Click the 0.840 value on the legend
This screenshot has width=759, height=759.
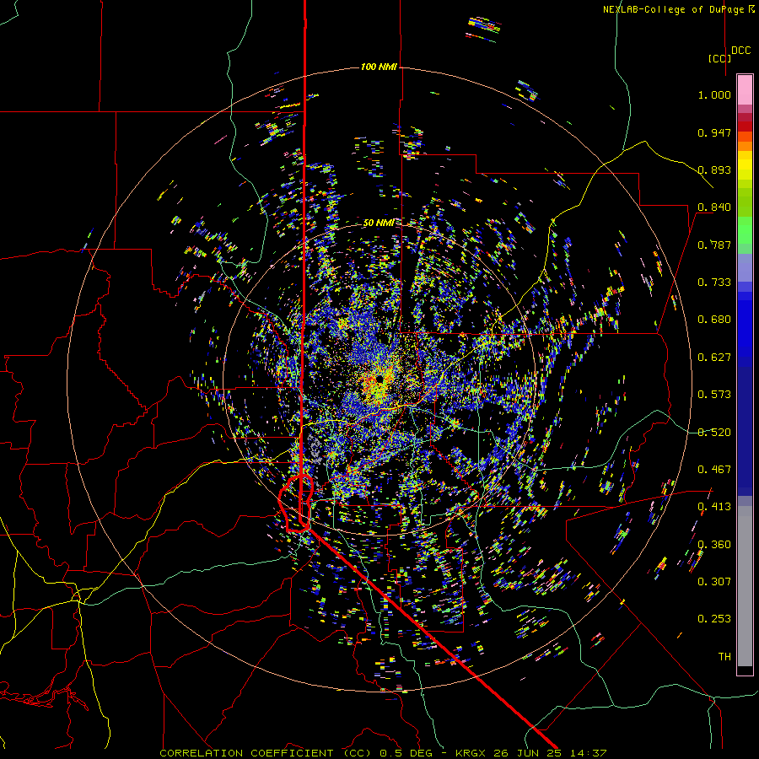click(x=714, y=207)
